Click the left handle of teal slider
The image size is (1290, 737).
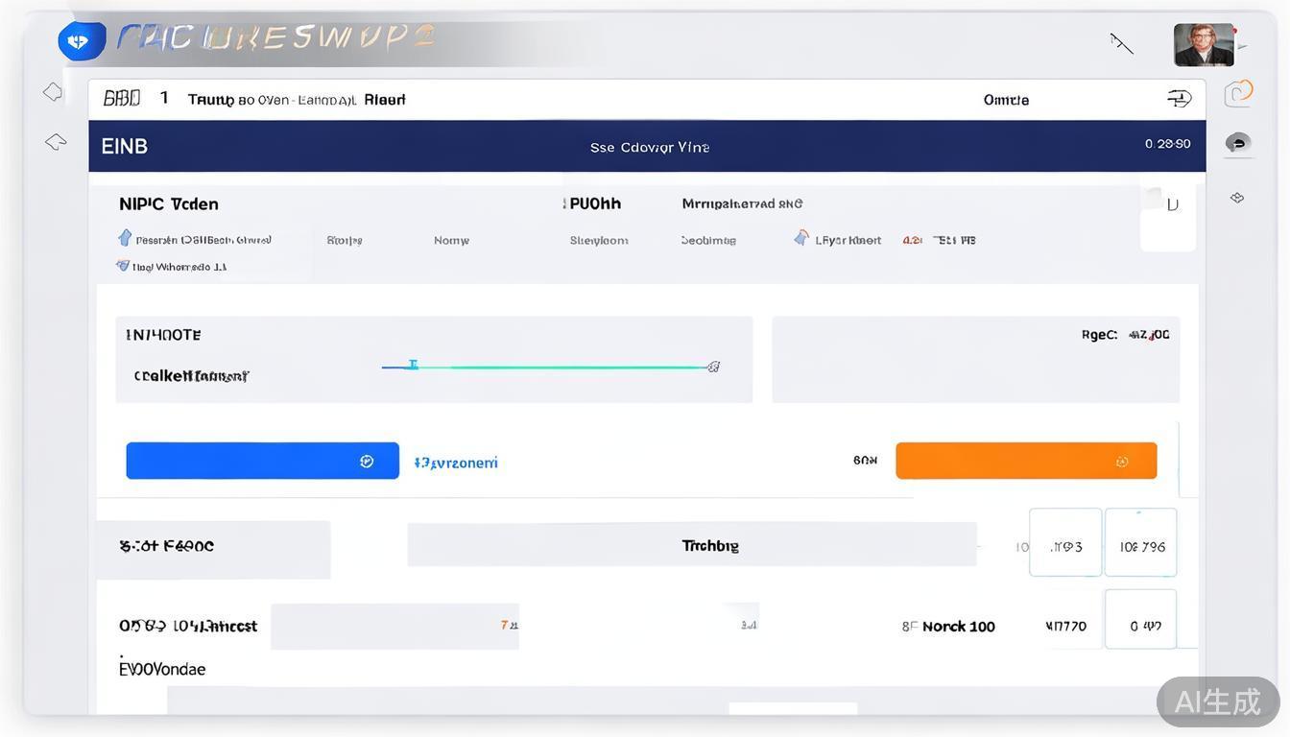coord(413,365)
